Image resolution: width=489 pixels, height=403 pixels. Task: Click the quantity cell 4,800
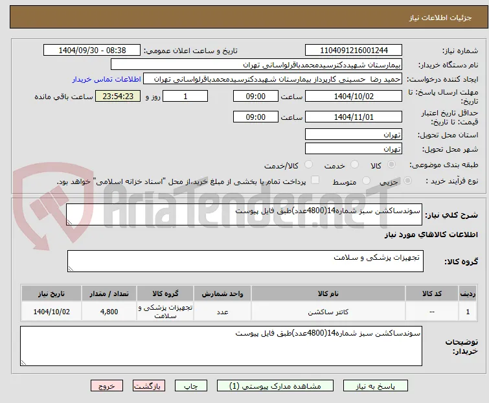(x=109, y=311)
